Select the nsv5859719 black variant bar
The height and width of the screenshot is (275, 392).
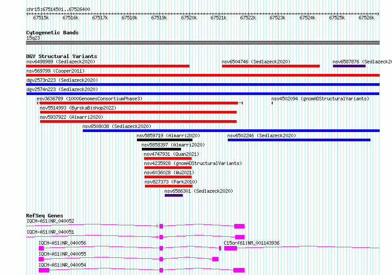pos(165,140)
